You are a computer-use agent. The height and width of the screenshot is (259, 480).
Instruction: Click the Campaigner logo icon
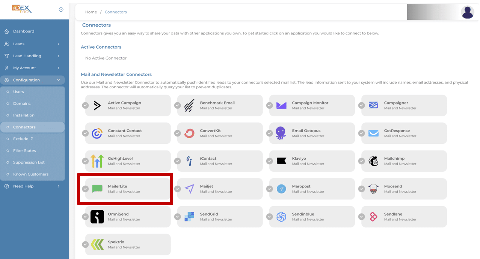click(373, 105)
